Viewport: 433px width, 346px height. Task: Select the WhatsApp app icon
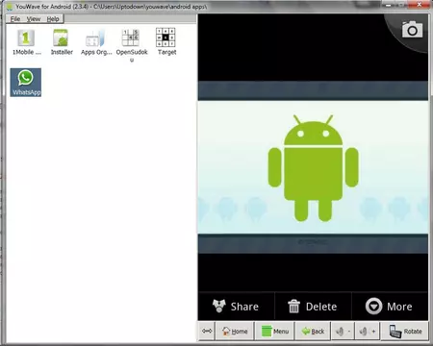click(26, 83)
